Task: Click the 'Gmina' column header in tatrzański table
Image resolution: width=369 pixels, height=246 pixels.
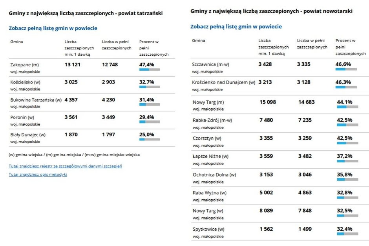Action: tap(16, 42)
